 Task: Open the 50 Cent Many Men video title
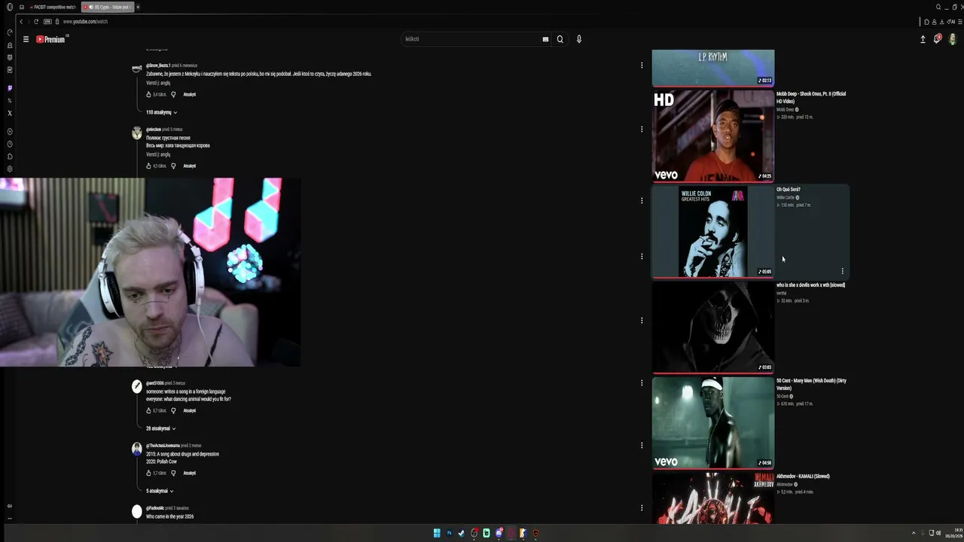pos(811,384)
